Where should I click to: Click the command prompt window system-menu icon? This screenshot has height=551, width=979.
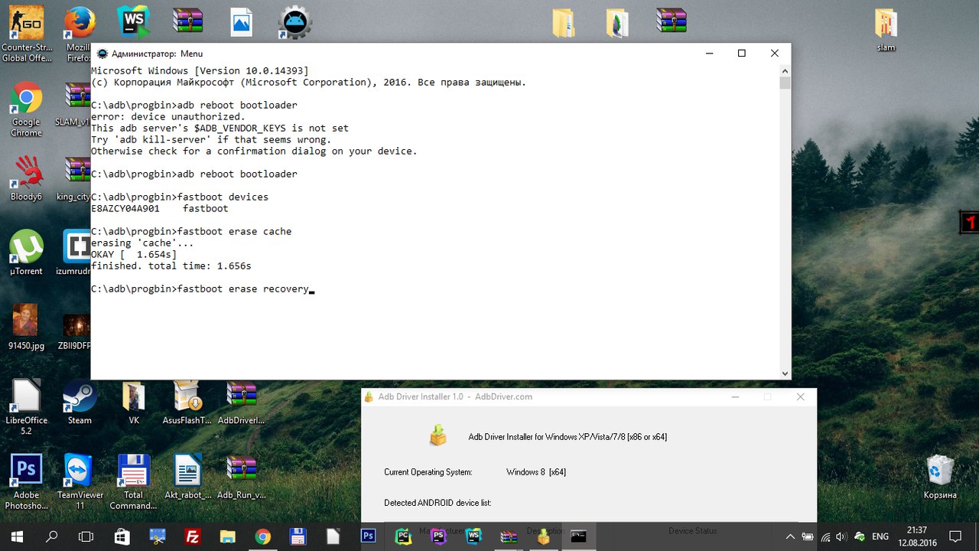coord(102,54)
